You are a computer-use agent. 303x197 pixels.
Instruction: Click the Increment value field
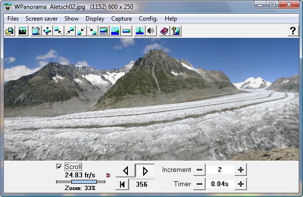point(220,170)
